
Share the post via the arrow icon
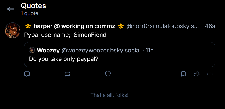[197, 74]
